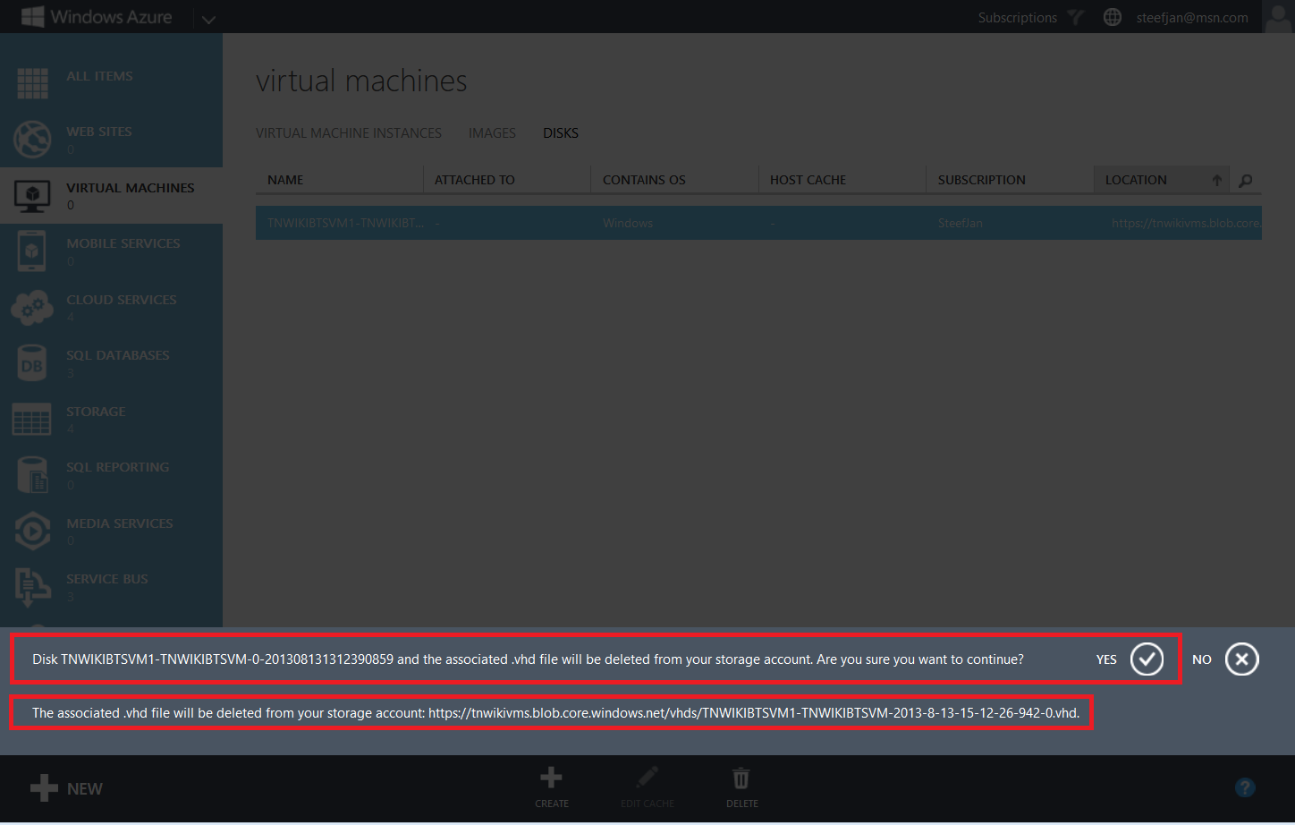This screenshot has height=825, width=1295.
Task: Select the TNWIKIBTSVM1 disk row
Action: pyautogui.click(x=758, y=223)
